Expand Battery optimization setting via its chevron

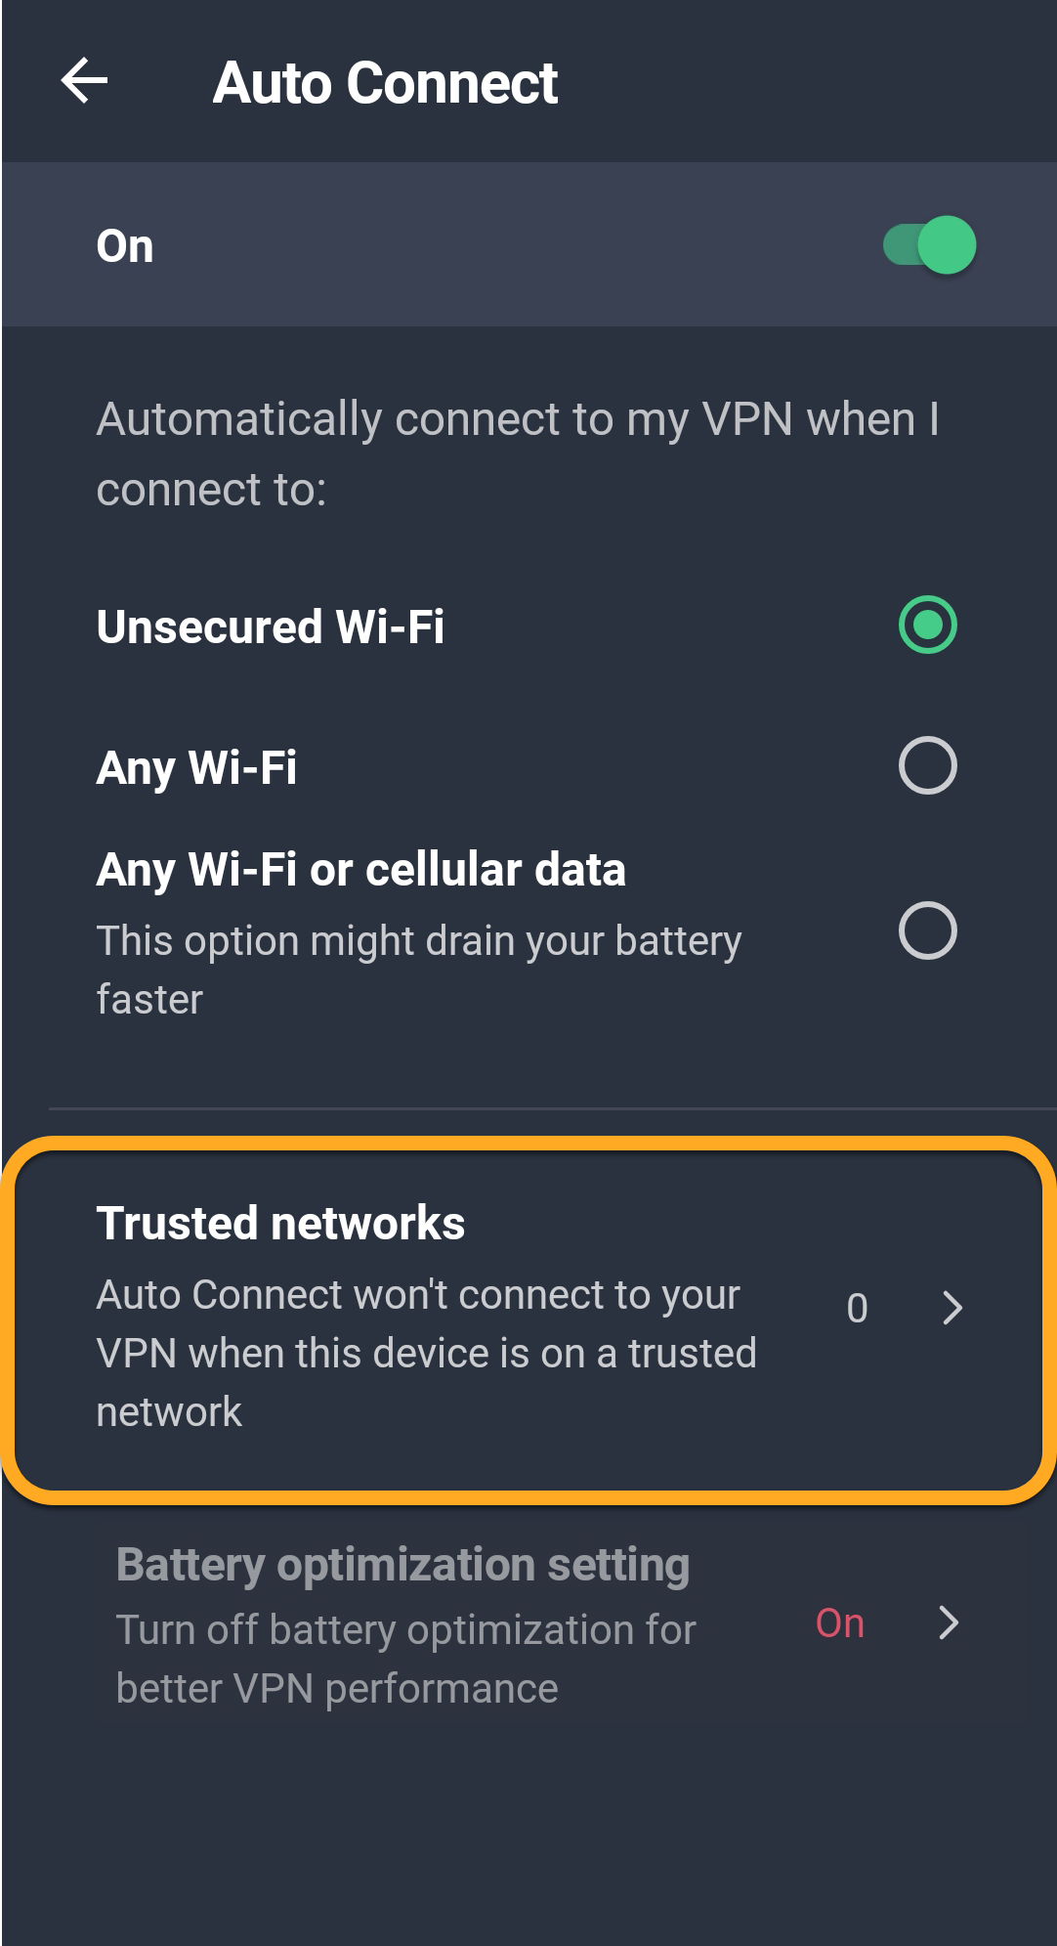pos(949,1622)
